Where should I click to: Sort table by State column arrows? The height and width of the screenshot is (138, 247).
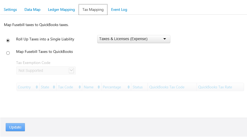[x=54, y=87]
